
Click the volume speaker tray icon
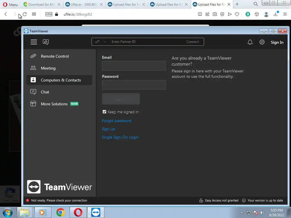[x=262, y=213]
